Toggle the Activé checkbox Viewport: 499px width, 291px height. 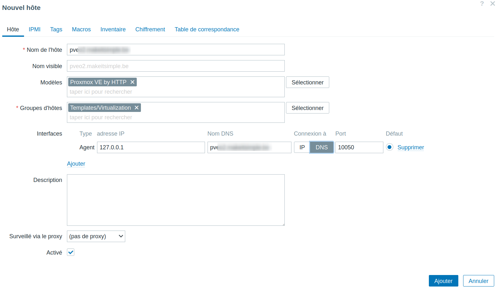[71, 252]
